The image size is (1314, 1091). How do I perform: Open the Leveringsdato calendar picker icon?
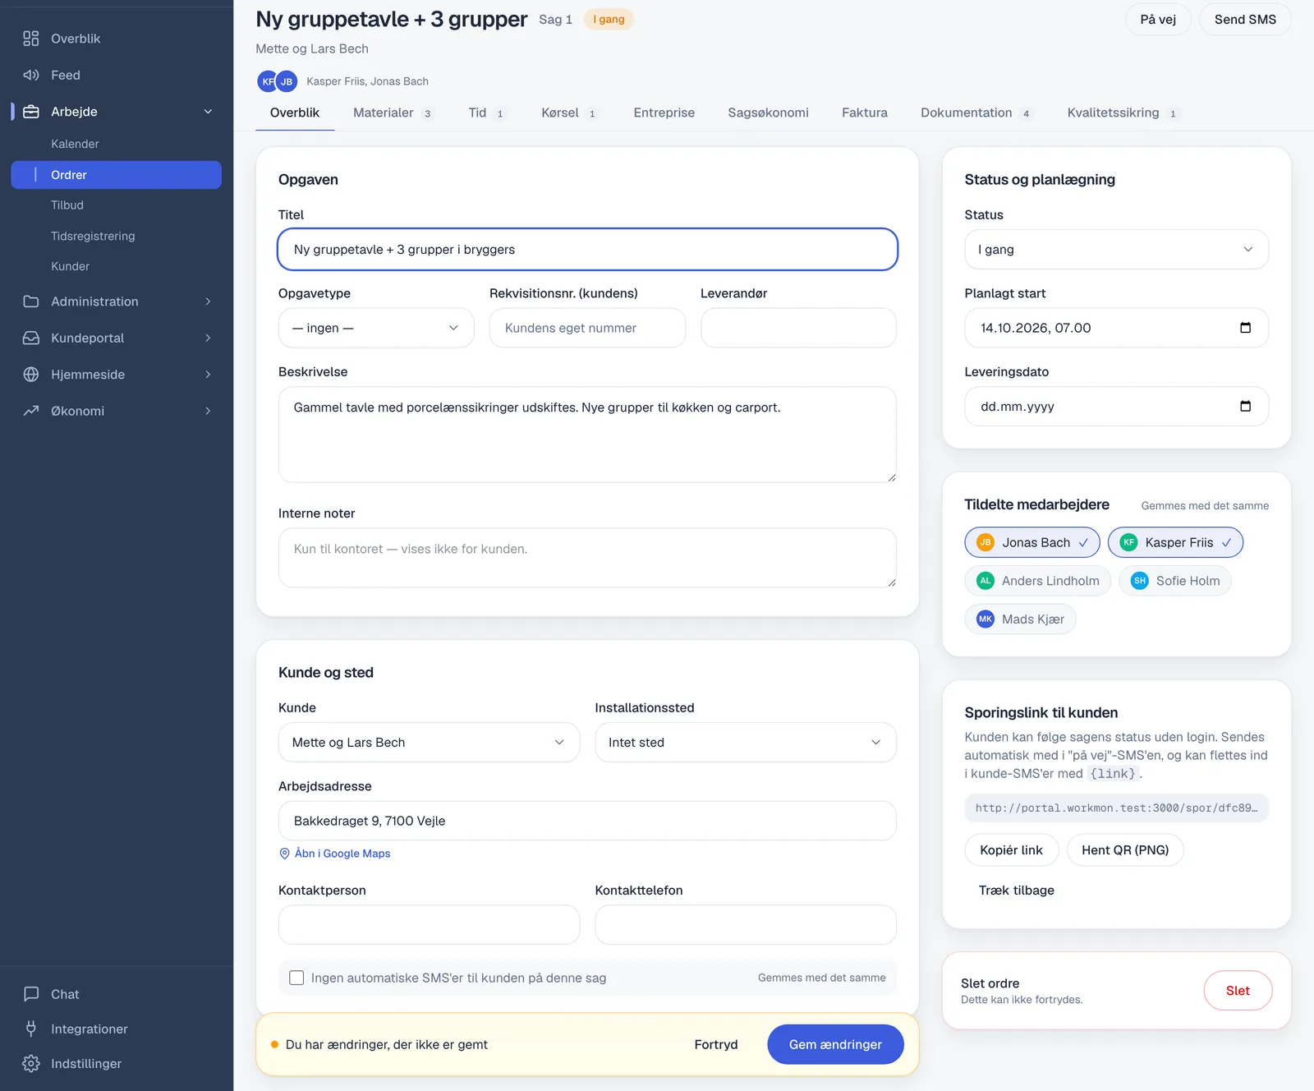(x=1245, y=407)
